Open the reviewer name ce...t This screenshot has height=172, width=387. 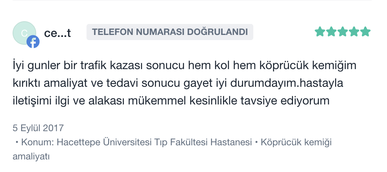click(57, 33)
